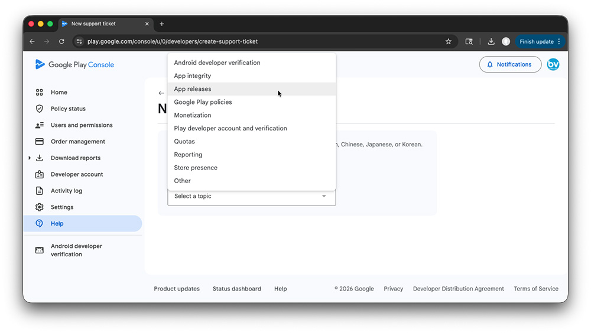
Task: Open a new browser tab
Action: point(162,24)
